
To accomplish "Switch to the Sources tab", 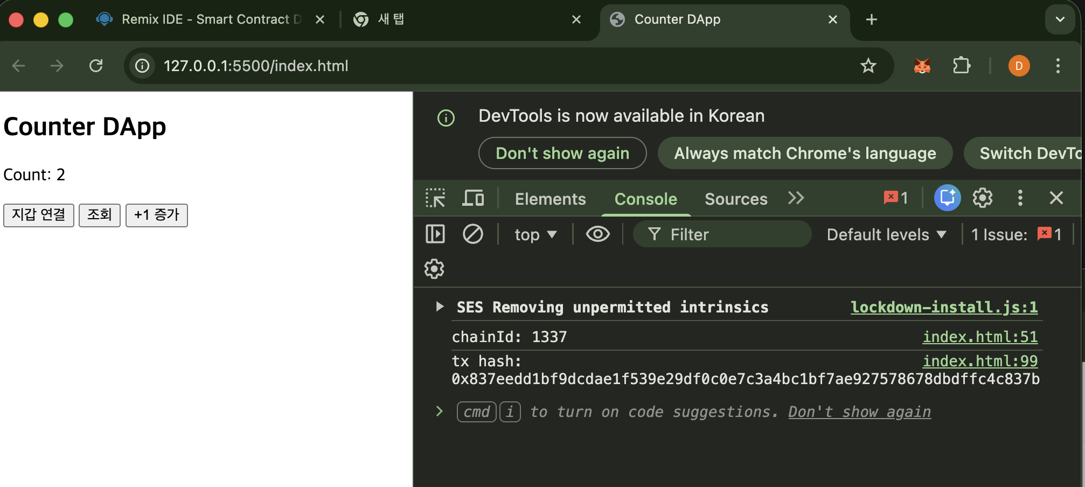I will point(736,199).
